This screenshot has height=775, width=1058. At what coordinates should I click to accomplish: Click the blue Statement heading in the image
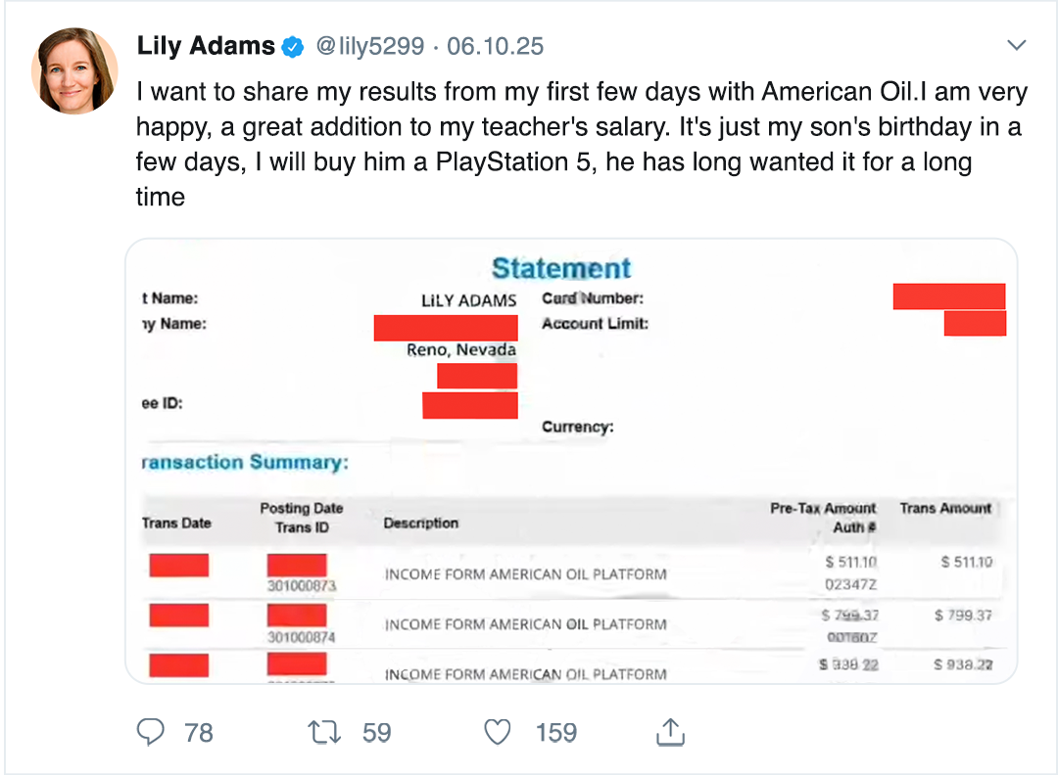[561, 268]
